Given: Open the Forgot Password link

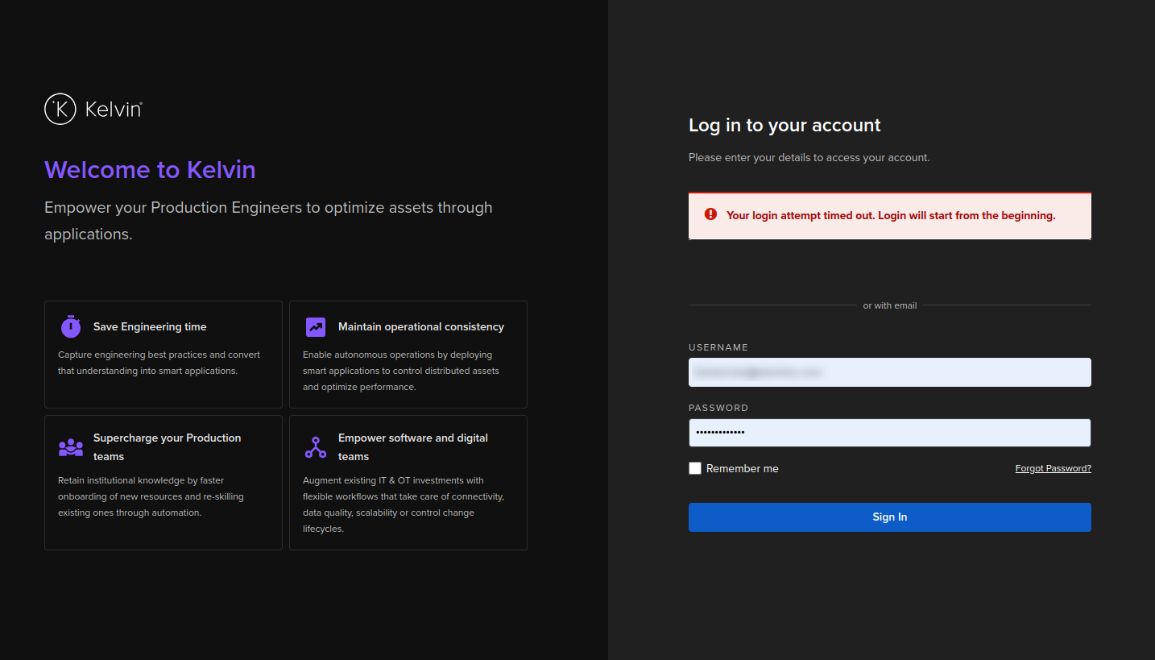Looking at the screenshot, I should coord(1053,468).
